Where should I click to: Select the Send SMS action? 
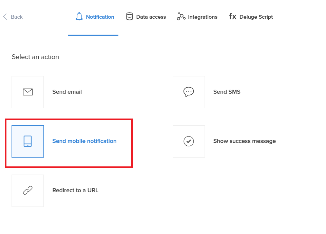tap(227, 92)
